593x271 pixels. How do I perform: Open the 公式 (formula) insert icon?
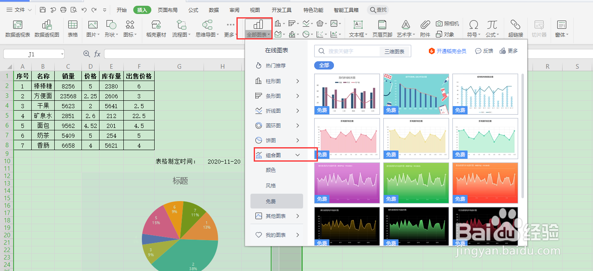(492, 28)
